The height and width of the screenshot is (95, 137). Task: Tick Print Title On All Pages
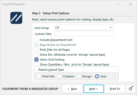(x=36, y=50)
